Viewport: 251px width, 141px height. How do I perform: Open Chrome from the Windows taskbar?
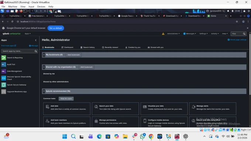[x=151, y=136]
